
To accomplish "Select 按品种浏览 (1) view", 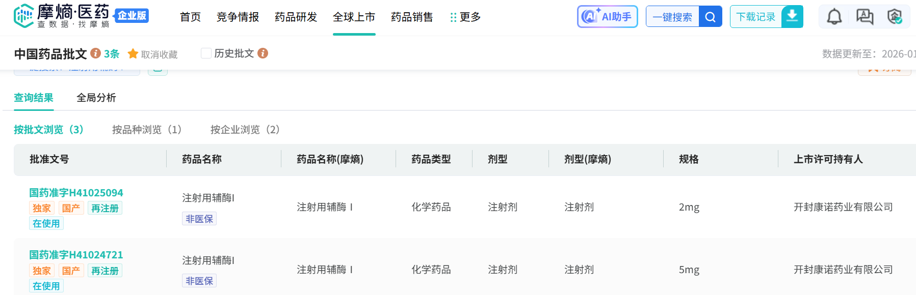I will (x=147, y=130).
